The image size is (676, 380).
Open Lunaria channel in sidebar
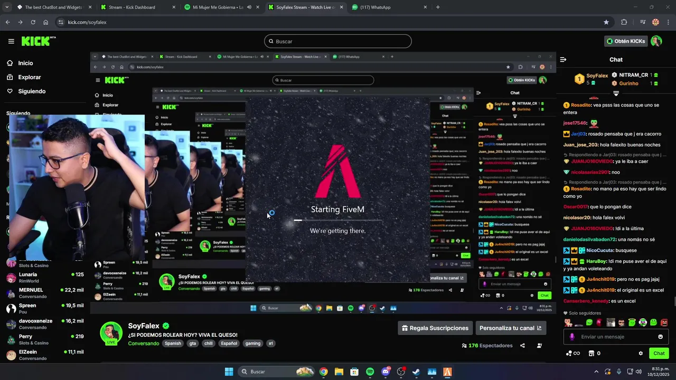45,278
